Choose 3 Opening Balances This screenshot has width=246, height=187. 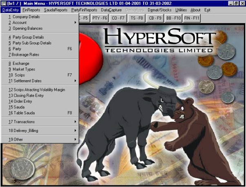click(40, 29)
